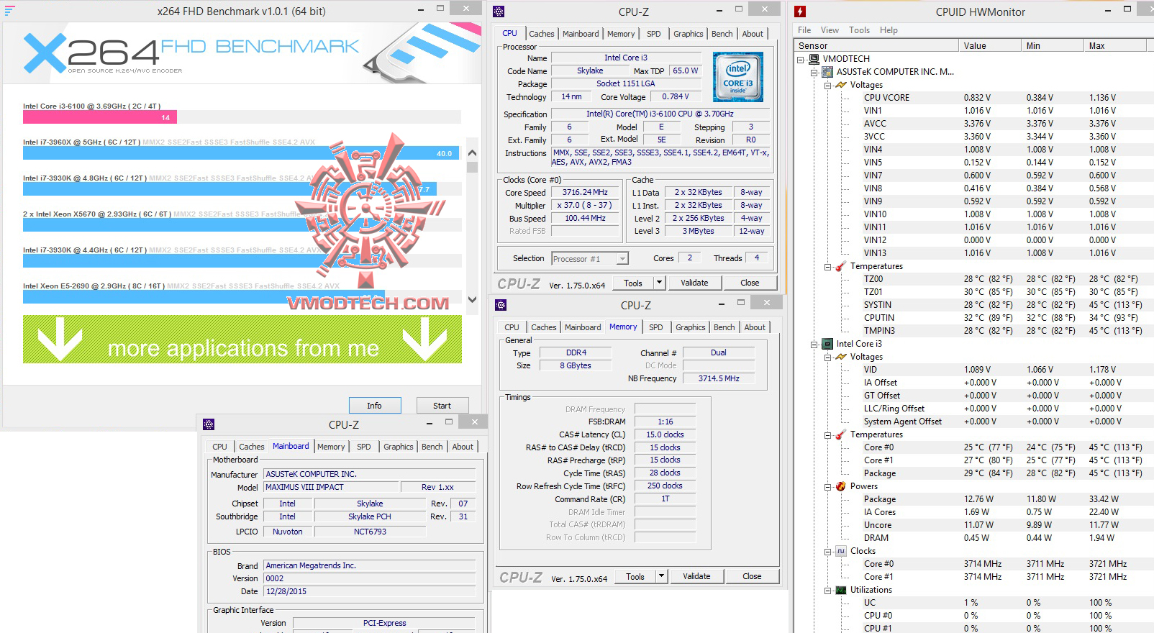Click the Sensor column header in HWMonitor

click(x=876, y=45)
